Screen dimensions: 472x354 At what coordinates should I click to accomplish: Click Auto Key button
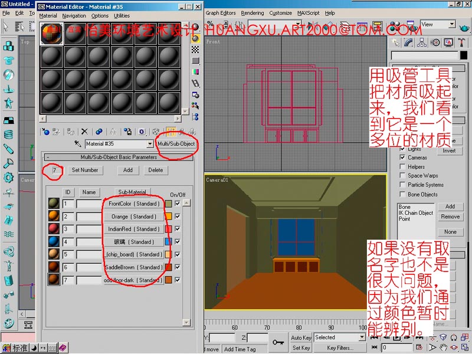(x=301, y=337)
